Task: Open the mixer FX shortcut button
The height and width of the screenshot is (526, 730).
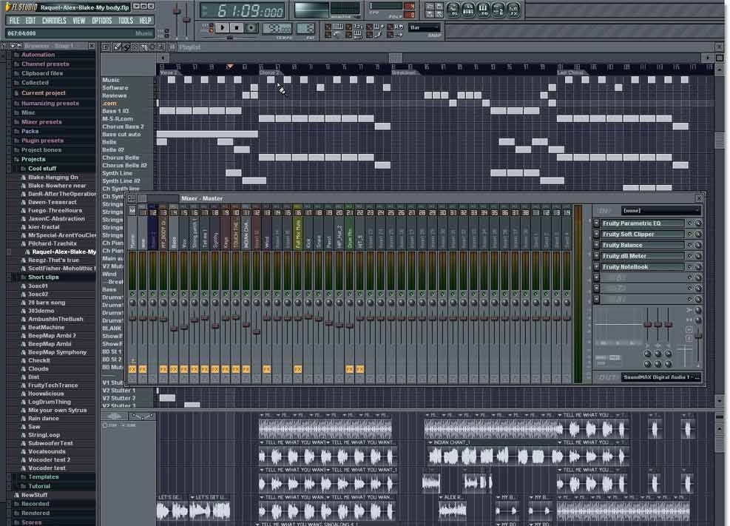Action: [x=513, y=10]
